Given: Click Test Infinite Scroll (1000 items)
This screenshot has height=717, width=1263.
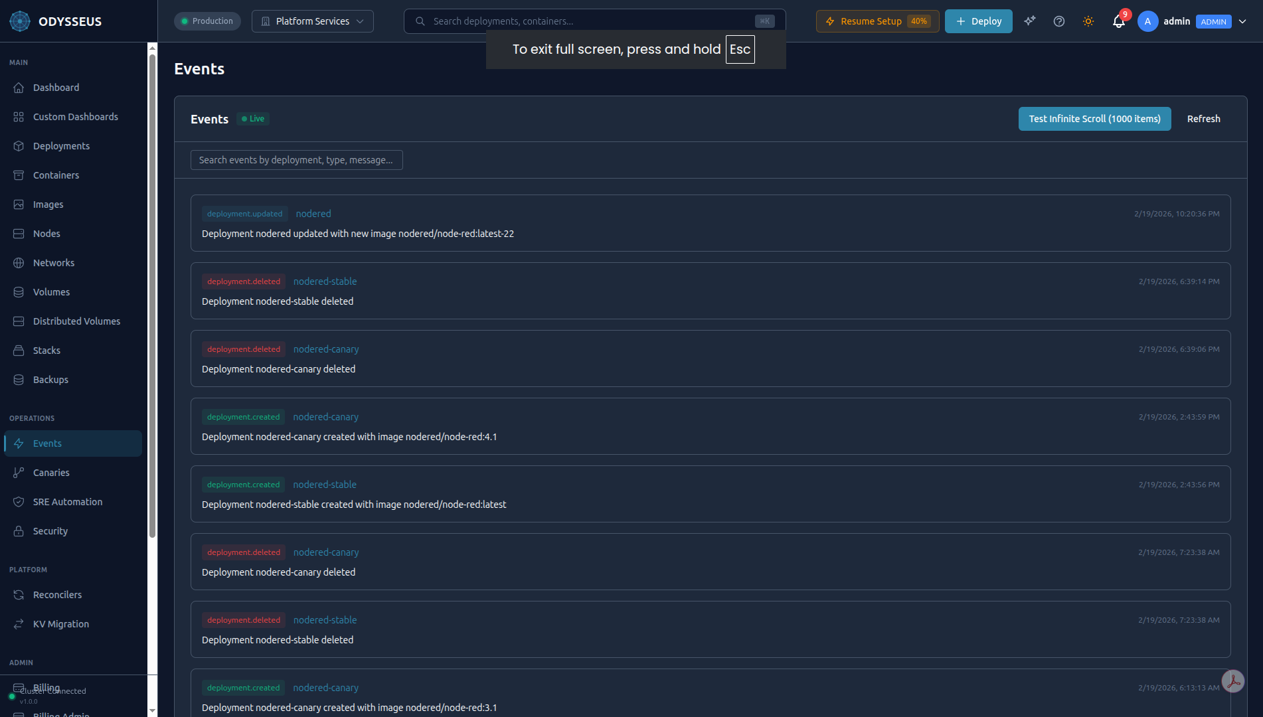Looking at the screenshot, I should point(1094,118).
